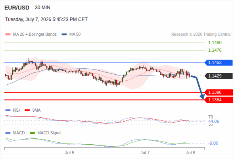Image resolution: width=234 pixels, height=159 pixels.
Task: Click the 1.1476 resistance level label
Action: 215,50
